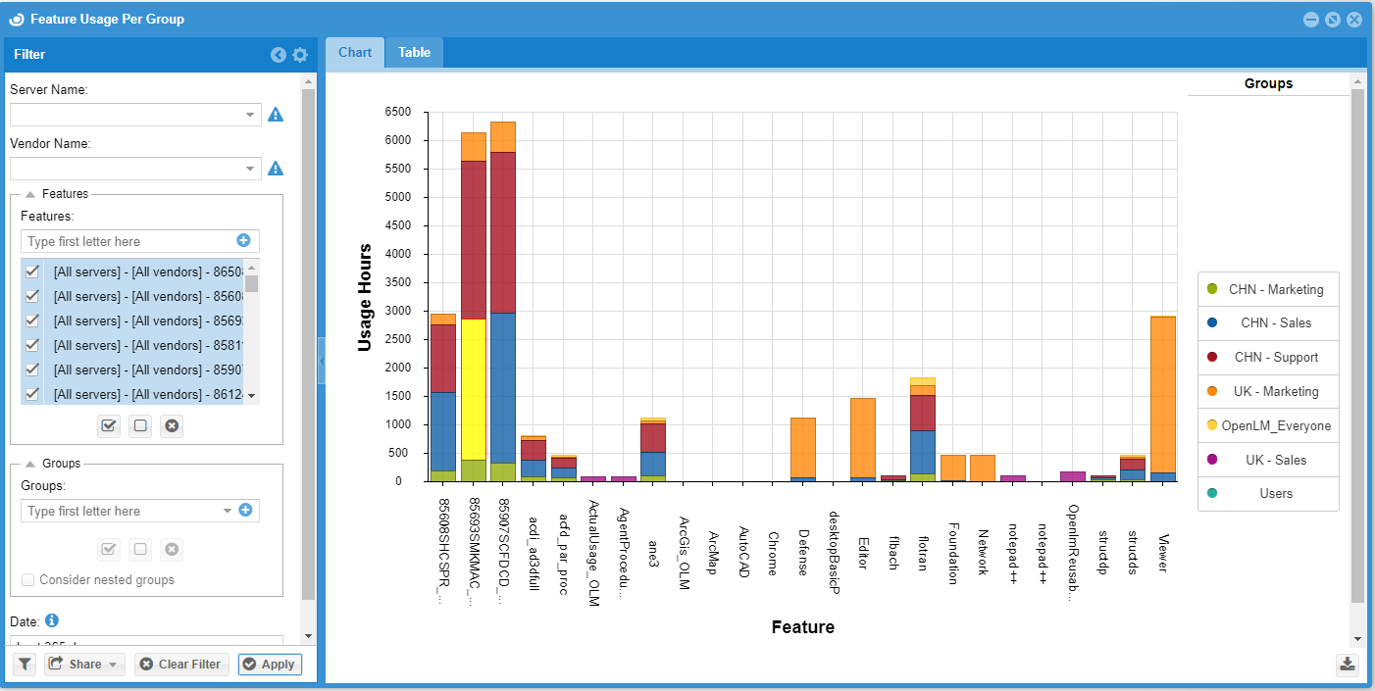Screen dimensions: 1375x691
Task: Uncheck all features with the empty-box icon
Action: coord(140,425)
